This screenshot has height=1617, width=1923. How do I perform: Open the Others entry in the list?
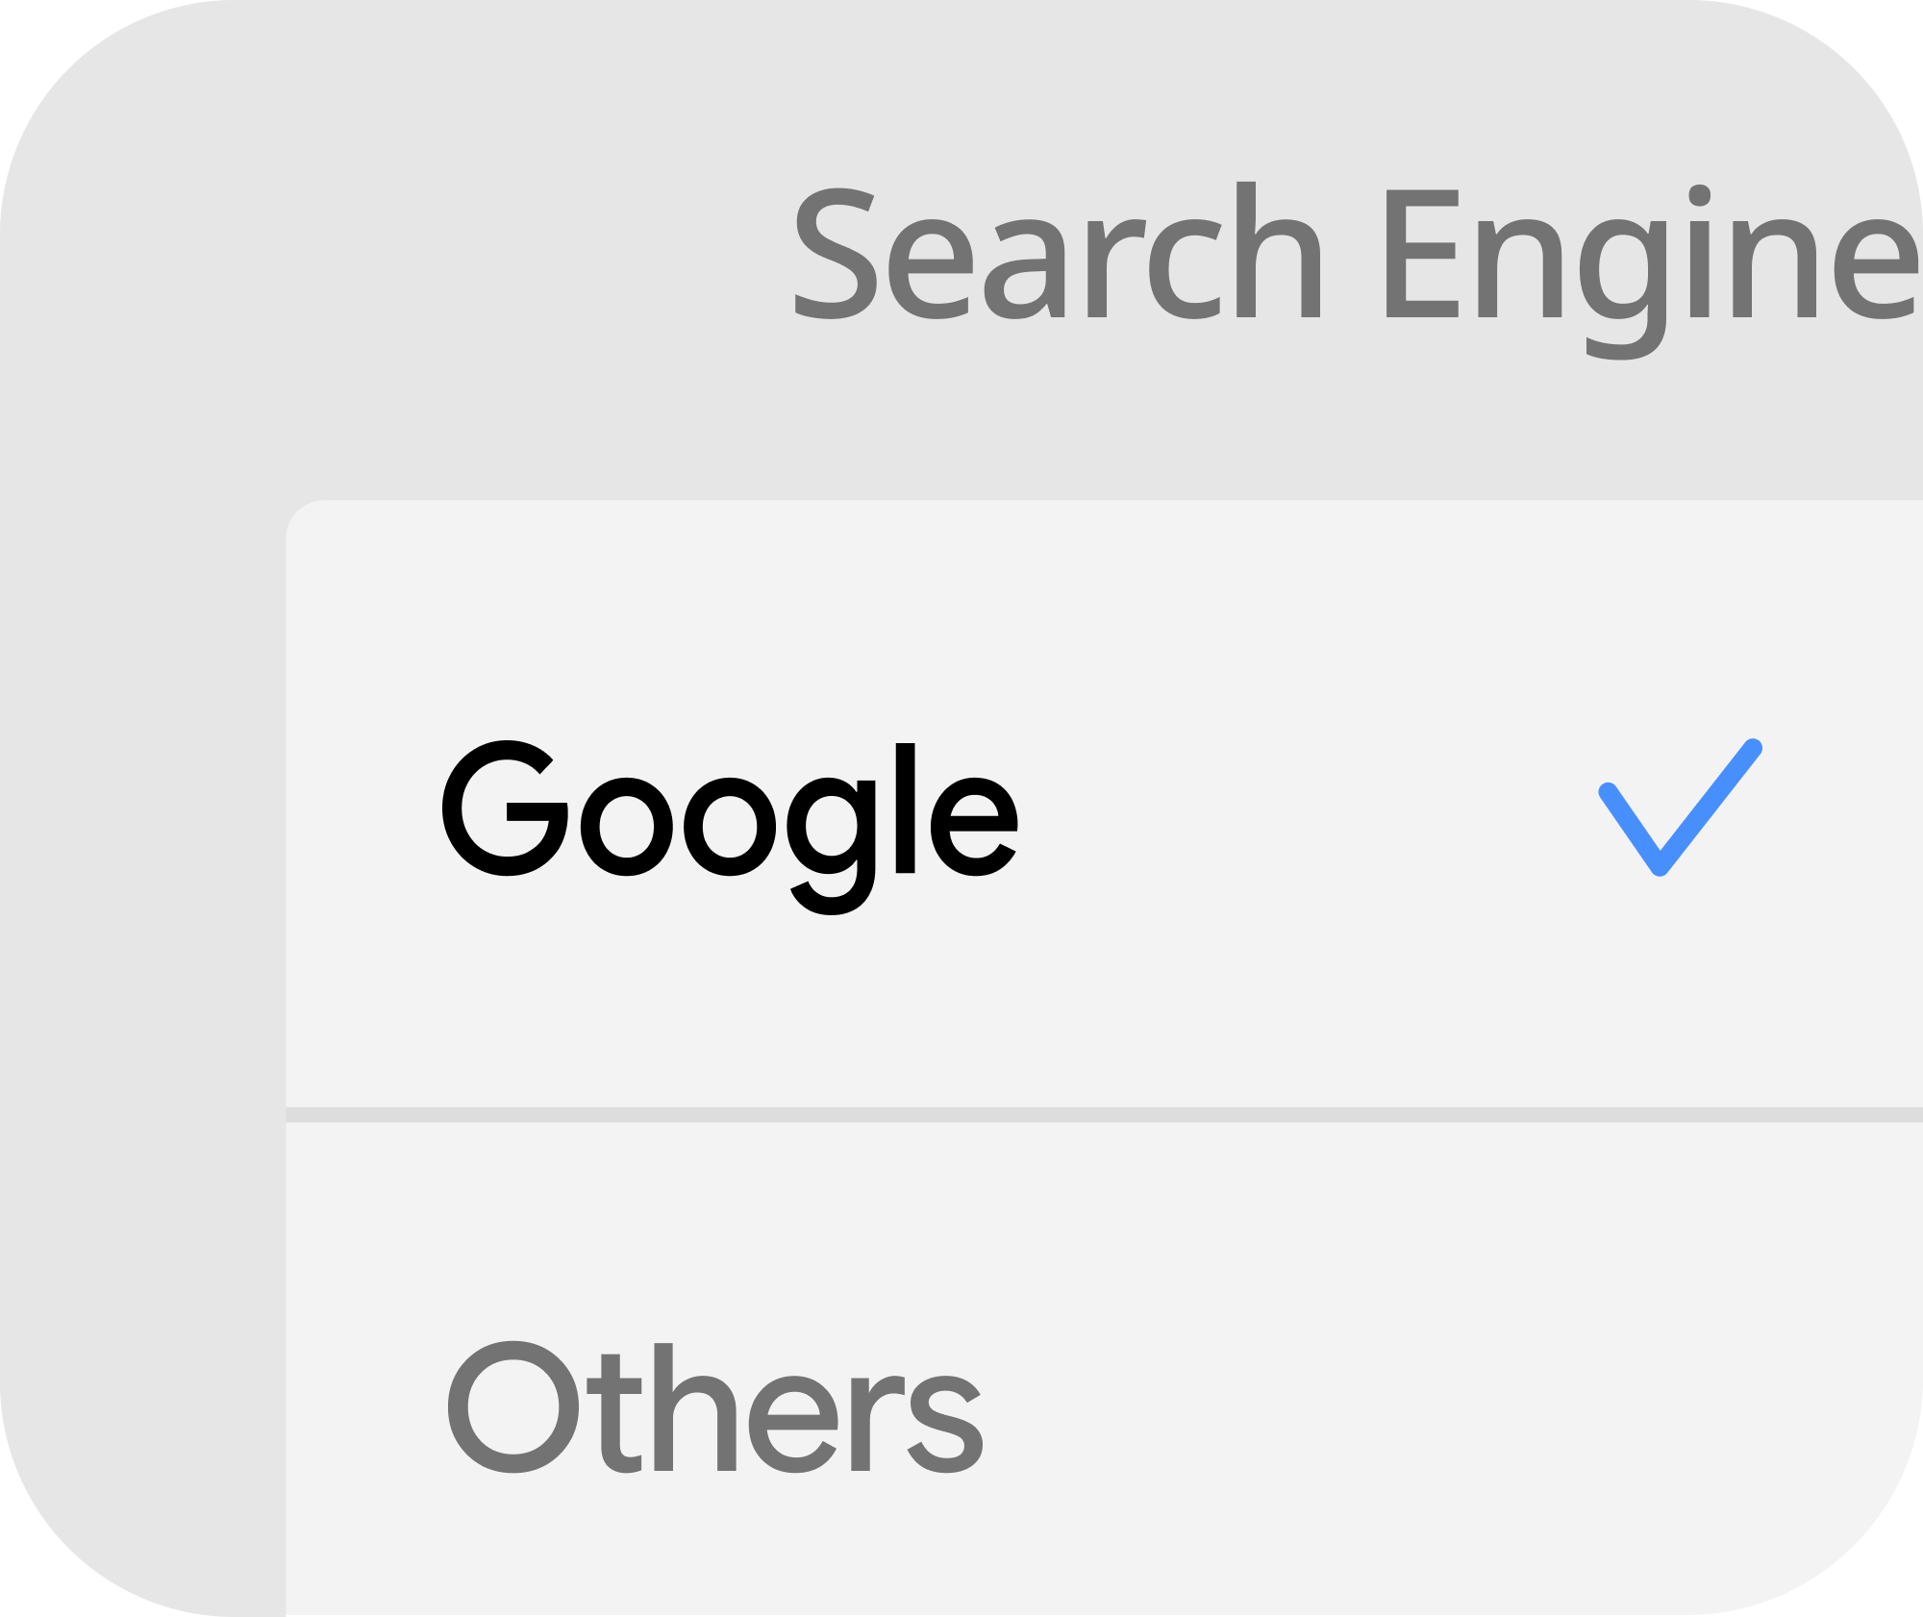coord(1104,1369)
